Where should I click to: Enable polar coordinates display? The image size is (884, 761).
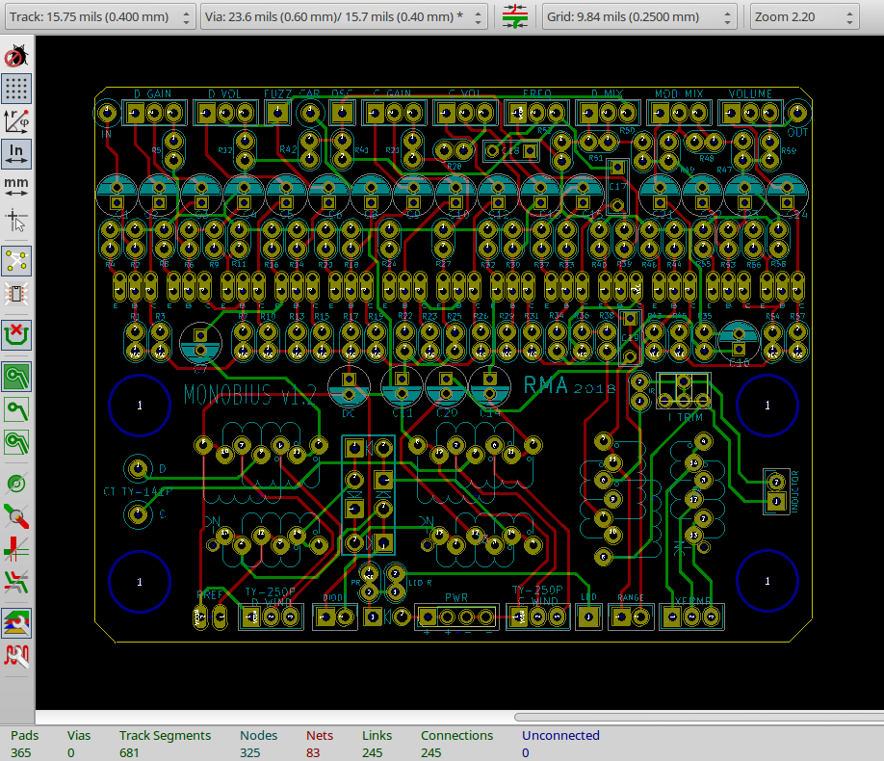(16, 120)
